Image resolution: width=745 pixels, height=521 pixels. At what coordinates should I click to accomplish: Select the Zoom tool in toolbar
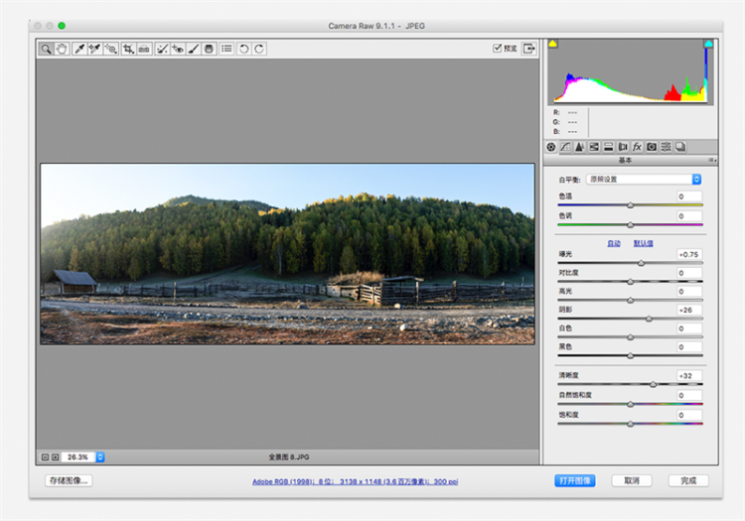click(46, 48)
